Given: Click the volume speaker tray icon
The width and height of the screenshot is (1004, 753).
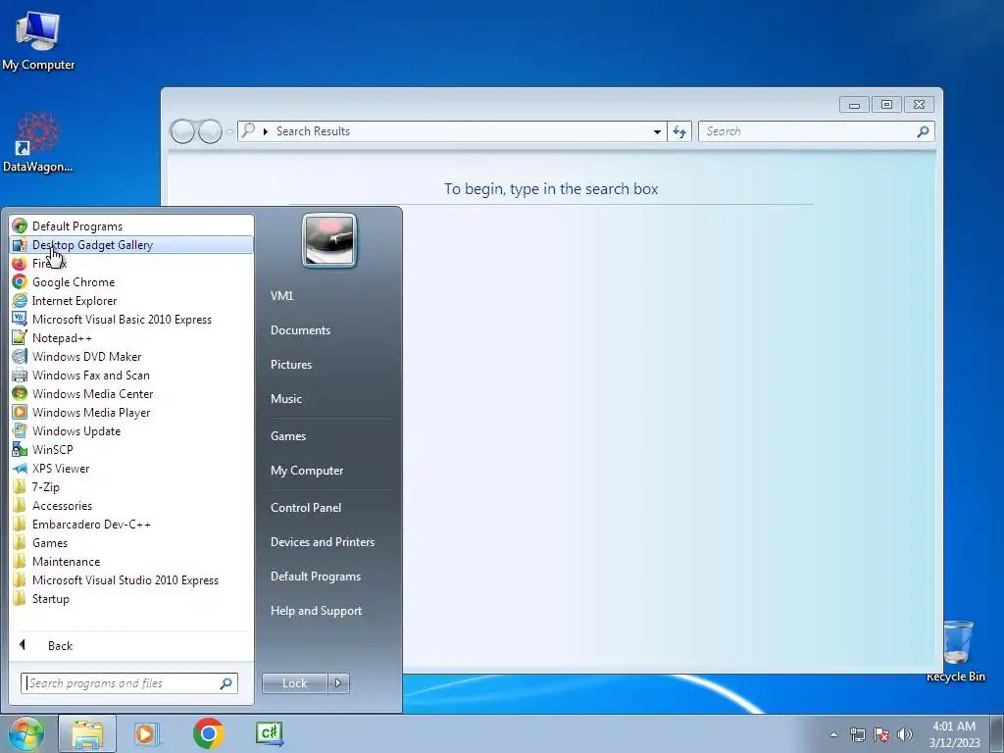Looking at the screenshot, I should [904, 734].
